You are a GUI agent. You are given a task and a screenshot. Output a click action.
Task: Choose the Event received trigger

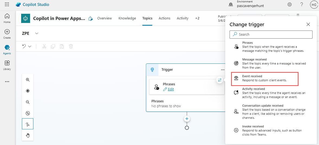pos(265,78)
